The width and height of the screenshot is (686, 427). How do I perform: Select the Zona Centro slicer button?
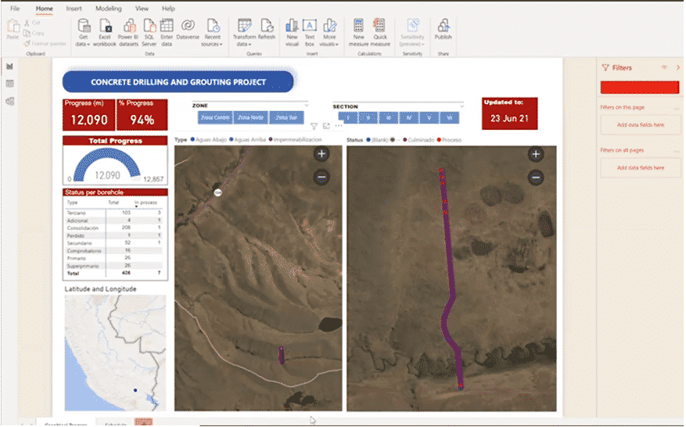[215, 117]
